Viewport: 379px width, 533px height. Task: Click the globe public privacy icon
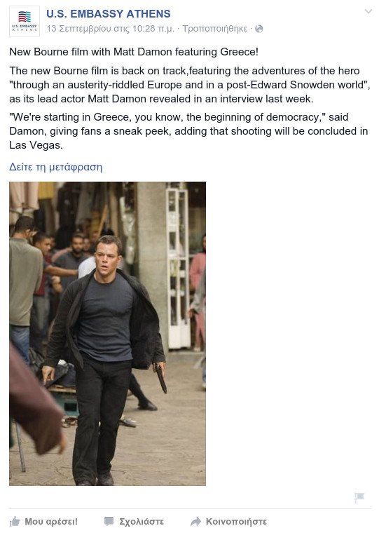(259, 29)
